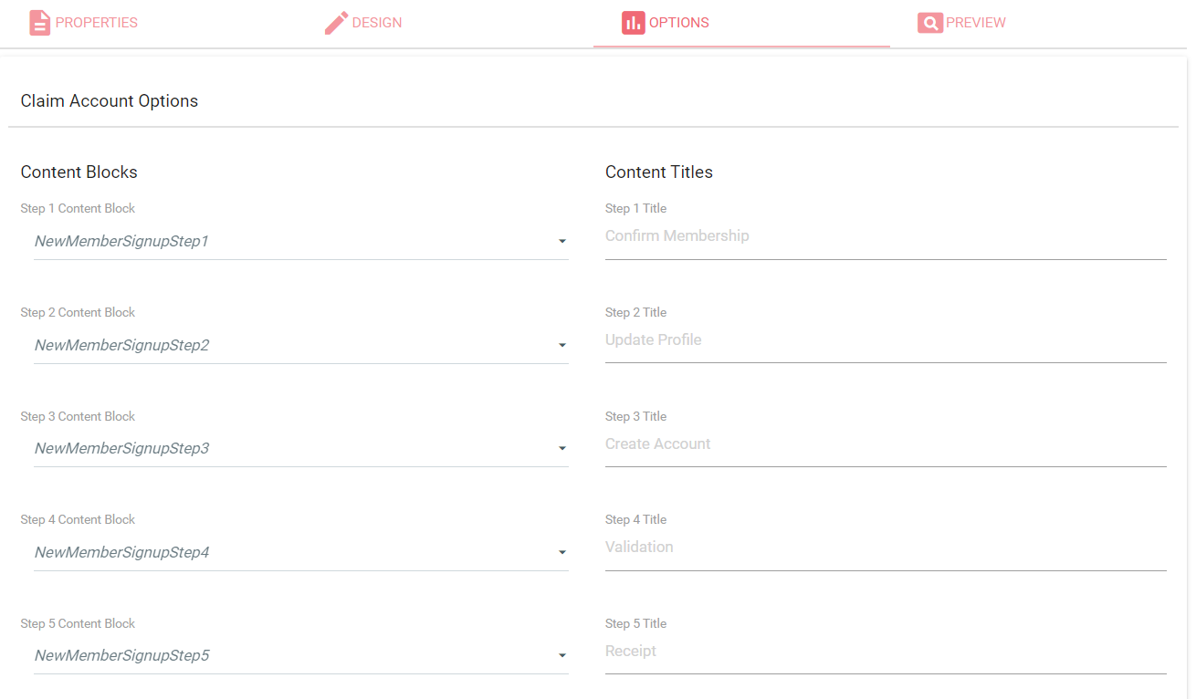Click the Step 3 Content Block dropdown arrow
This screenshot has height=699, width=1196.
[x=562, y=449]
